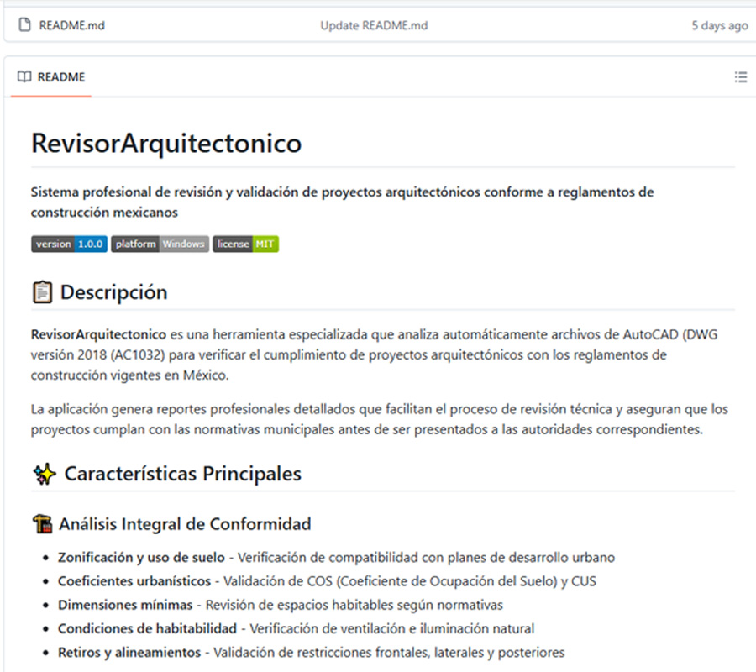Click bold 'RevisorArquitectonico' in description paragraph
Viewport: 756px width, 672px height.
click(x=98, y=334)
